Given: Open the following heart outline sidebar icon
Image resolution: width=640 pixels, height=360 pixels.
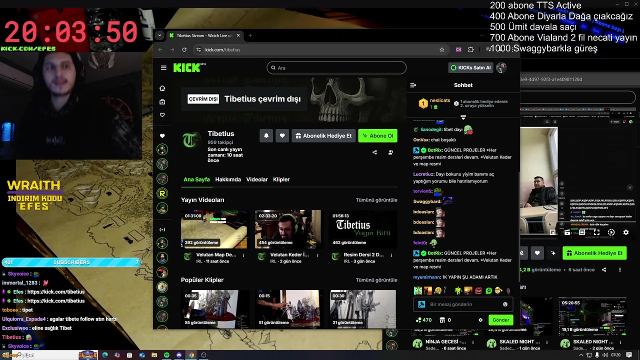Looking at the screenshot, I should (x=162, y=115).
